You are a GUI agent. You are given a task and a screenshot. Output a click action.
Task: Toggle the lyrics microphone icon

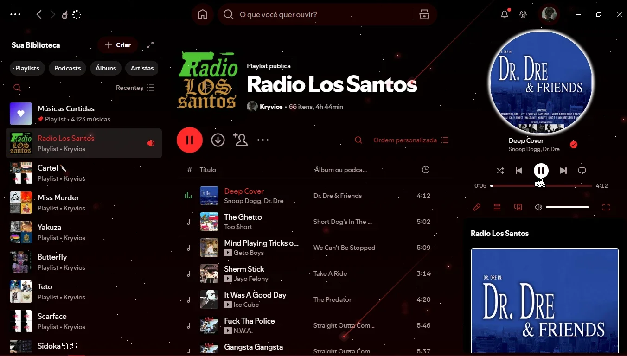(x=477, y=207)
